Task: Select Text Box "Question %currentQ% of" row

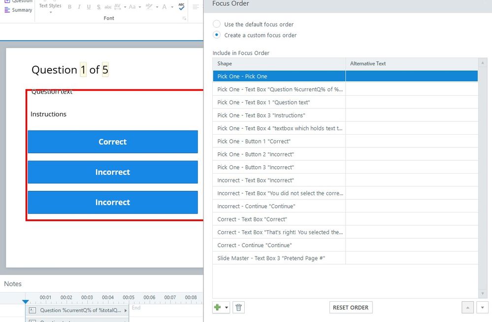Action: 345,89
